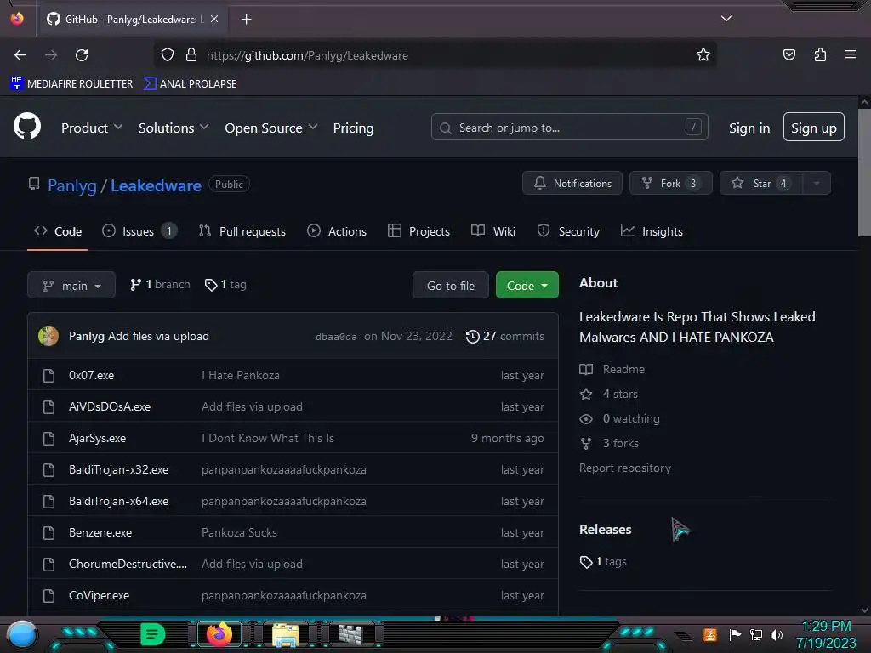Switch to the Security tab
The width and height of the screenshot is (871, 653).
568,231
